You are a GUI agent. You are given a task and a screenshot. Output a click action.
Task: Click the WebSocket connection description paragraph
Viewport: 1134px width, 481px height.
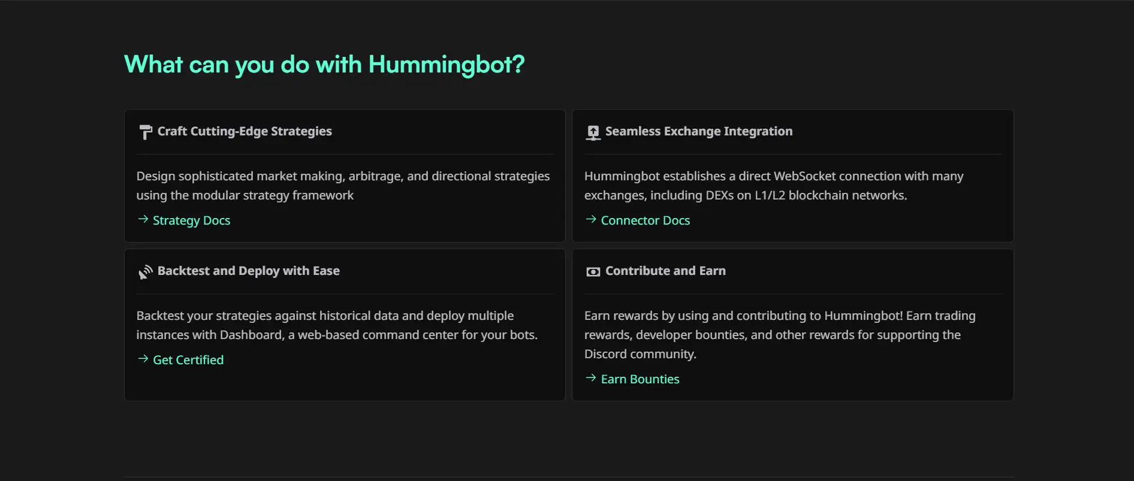tap(774, 186)
